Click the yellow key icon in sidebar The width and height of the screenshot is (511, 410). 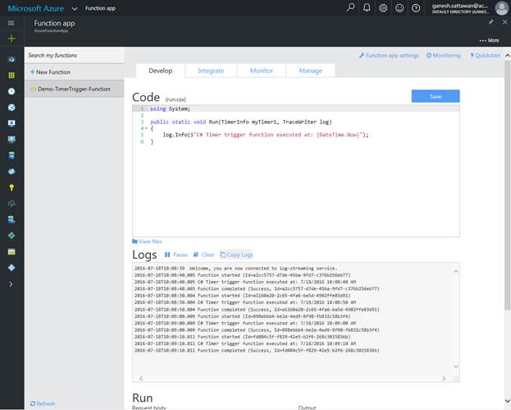coord(11,187)
